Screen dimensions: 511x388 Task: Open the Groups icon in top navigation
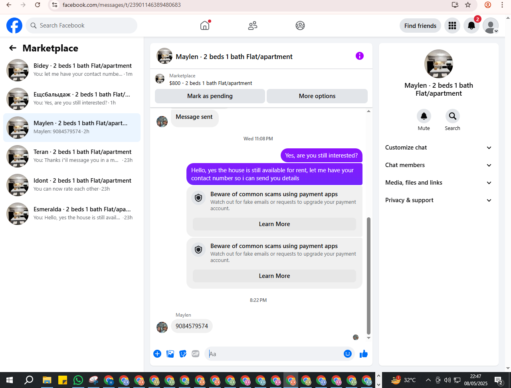(300, 26)
